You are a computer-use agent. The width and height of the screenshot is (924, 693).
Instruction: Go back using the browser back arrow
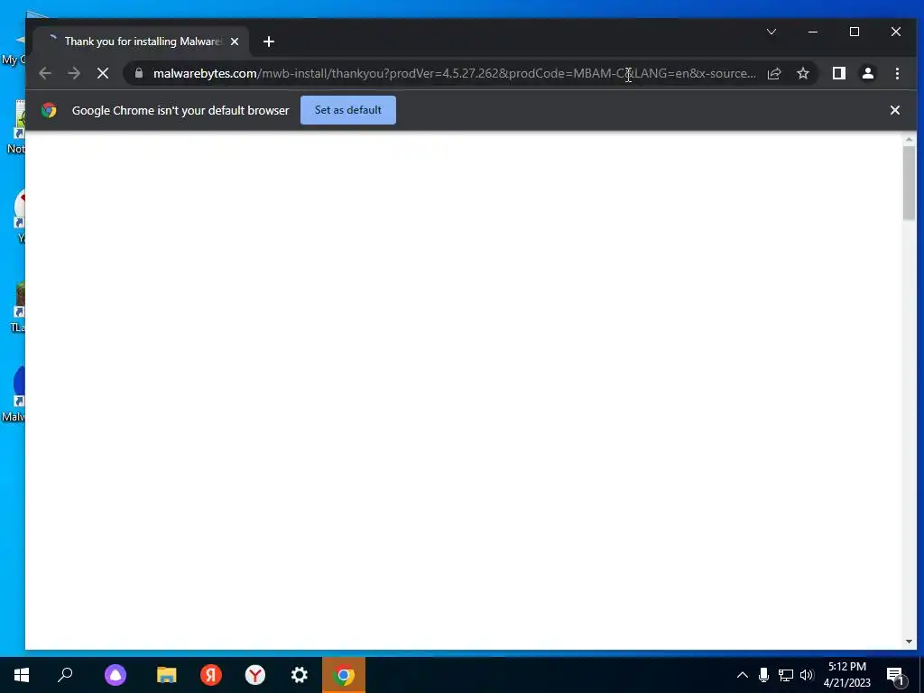[x=45, y=73]
